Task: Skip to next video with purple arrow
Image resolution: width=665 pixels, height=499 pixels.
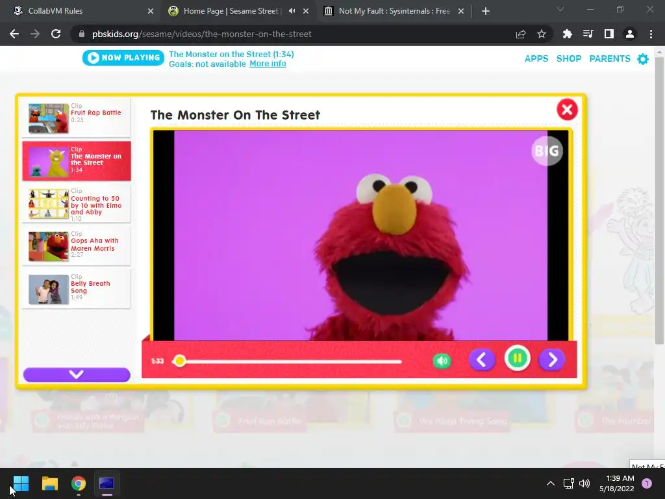Action: click(x=552, y=360)
